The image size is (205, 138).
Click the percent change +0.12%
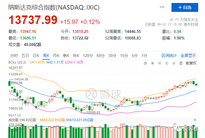tap(90, 22)
